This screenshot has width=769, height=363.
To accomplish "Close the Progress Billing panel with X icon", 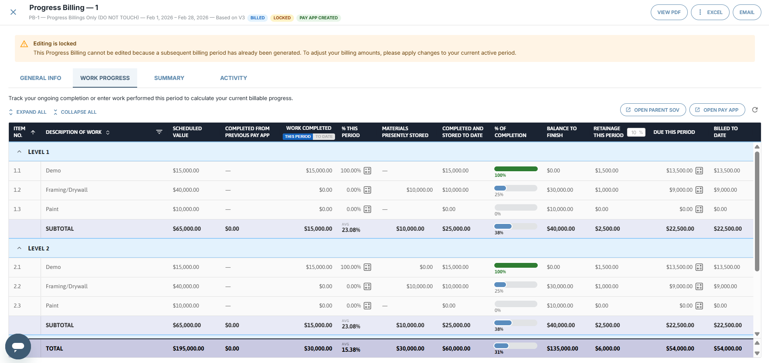I will 13,12.
